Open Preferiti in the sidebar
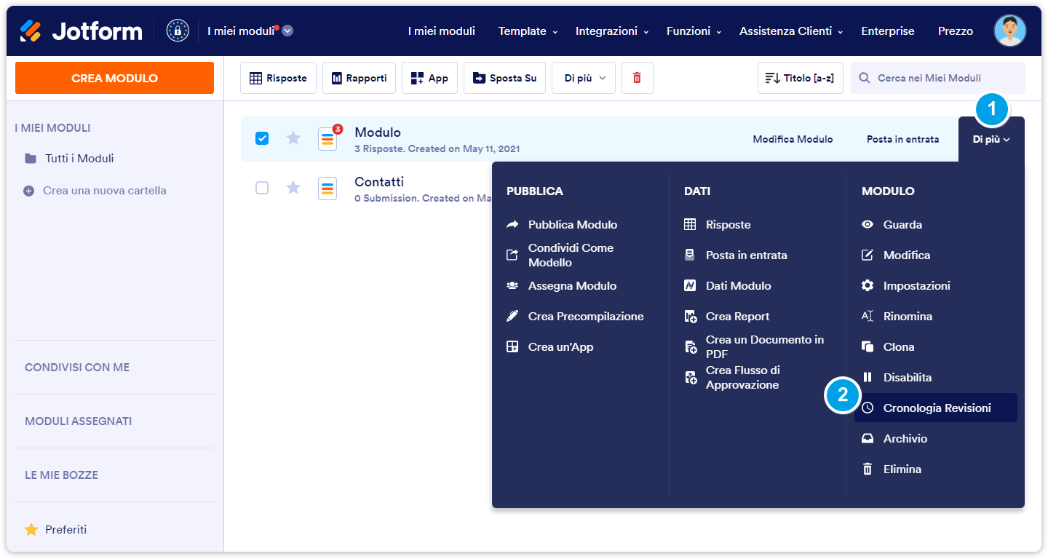Image resolution: width=1048 pixels, height=559 pixels. [x=65, y=530]
